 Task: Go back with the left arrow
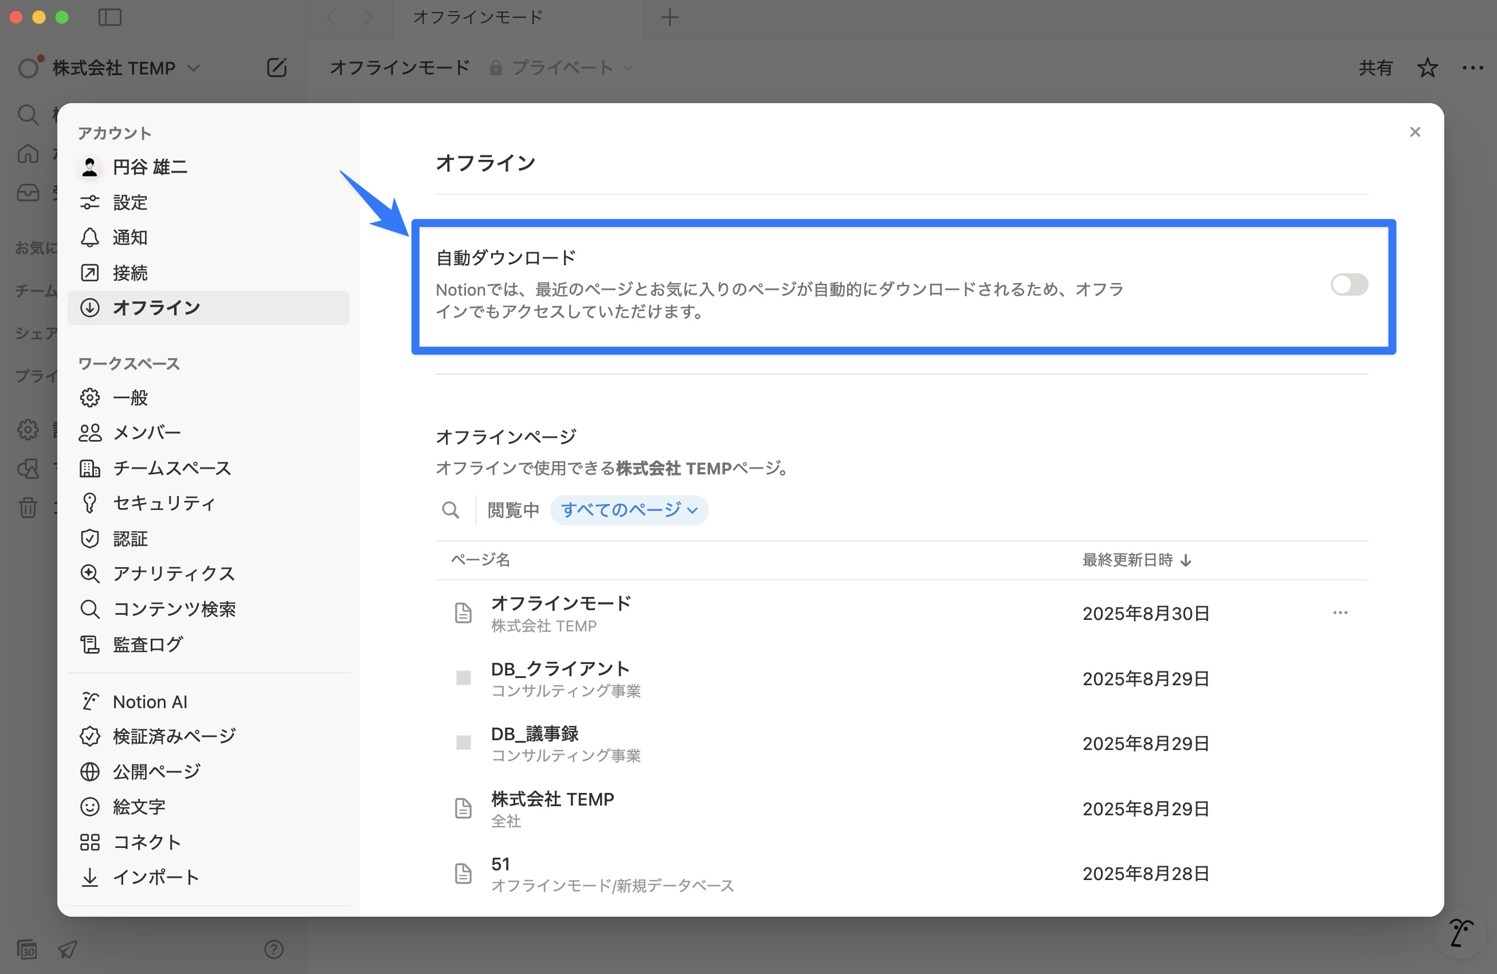point(331,17)
